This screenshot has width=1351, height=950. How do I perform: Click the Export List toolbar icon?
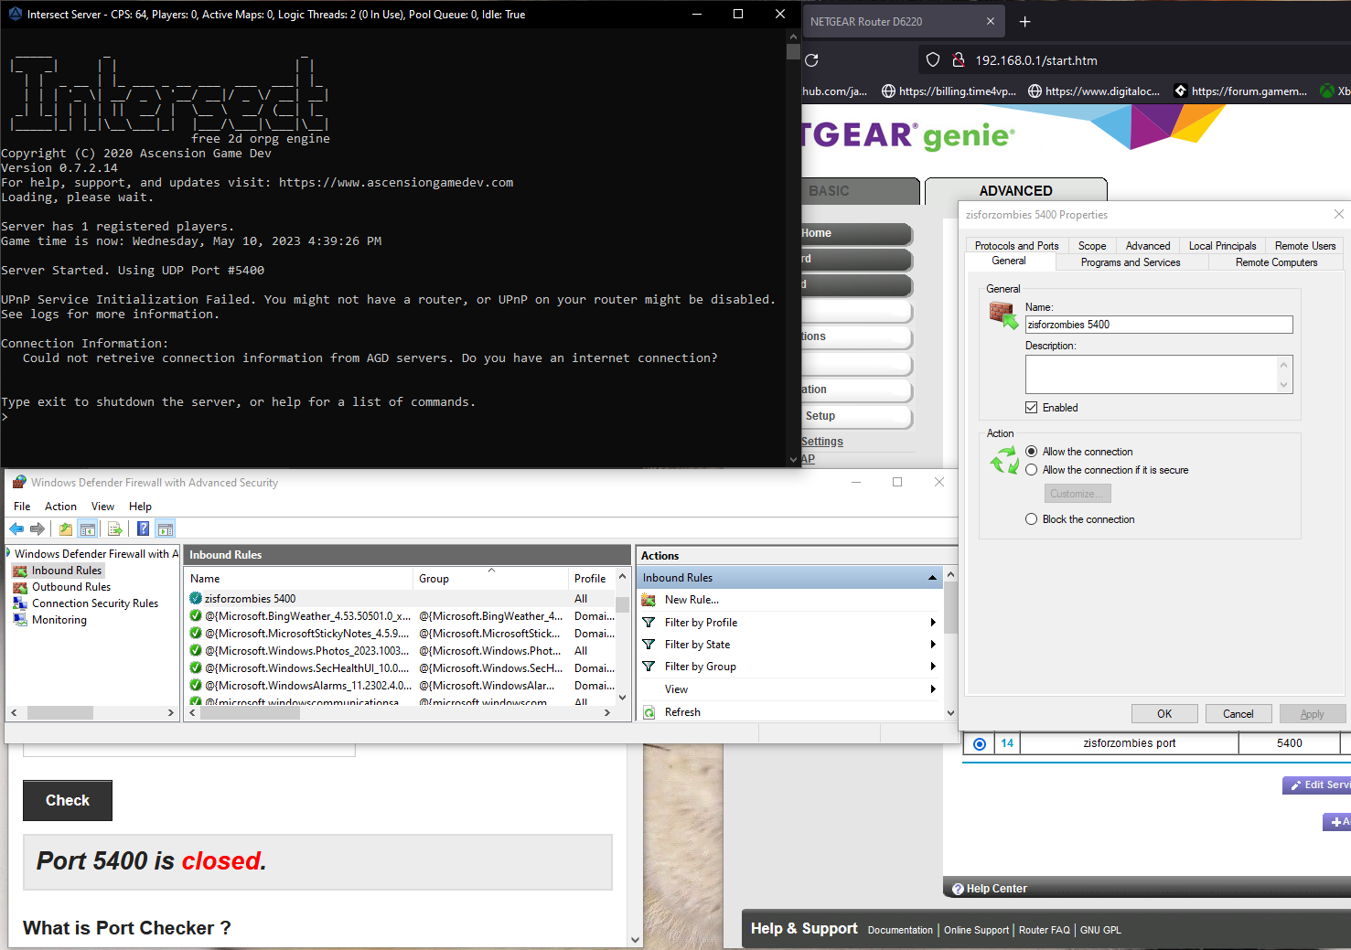pyautogui.click(x=114, y=528)
